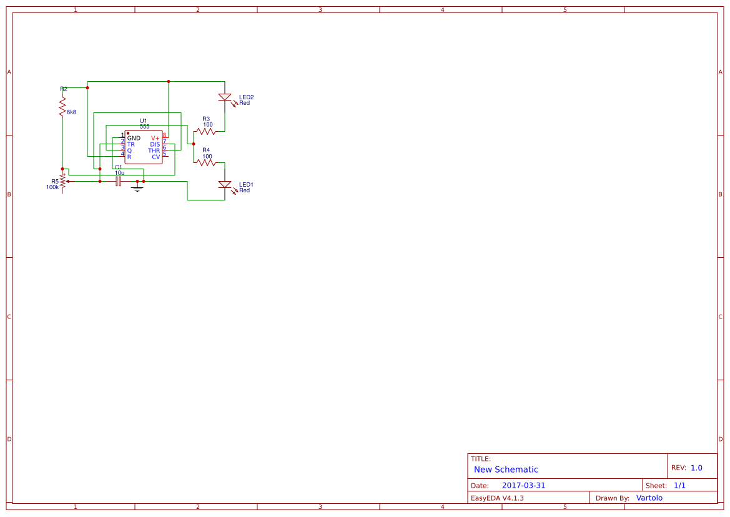
Task: Select the 555 timer U1 symbol
Action: click(x=144, y=147)
